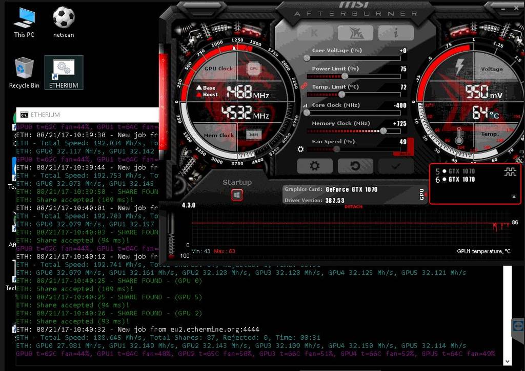Screen dimensions: 525x371
Task: Open the information (i) button in Afterburner
Action: click(x=396, y=33)
